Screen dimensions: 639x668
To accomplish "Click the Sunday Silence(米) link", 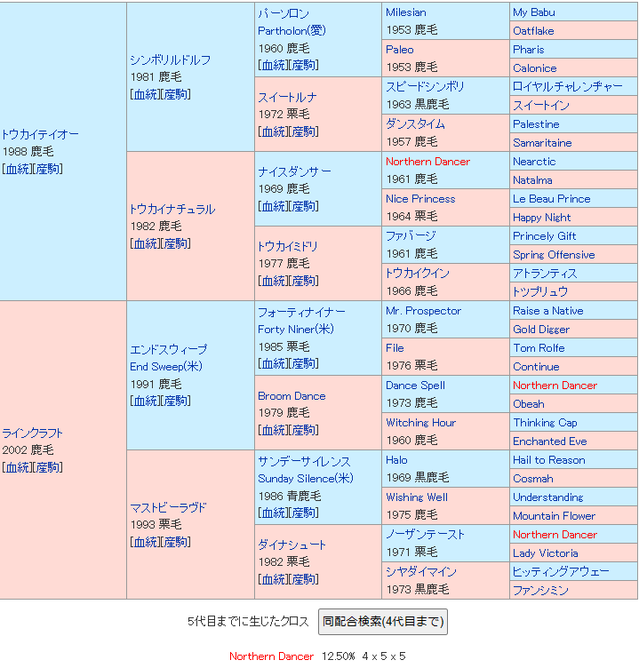I will (x=305, y=478).
